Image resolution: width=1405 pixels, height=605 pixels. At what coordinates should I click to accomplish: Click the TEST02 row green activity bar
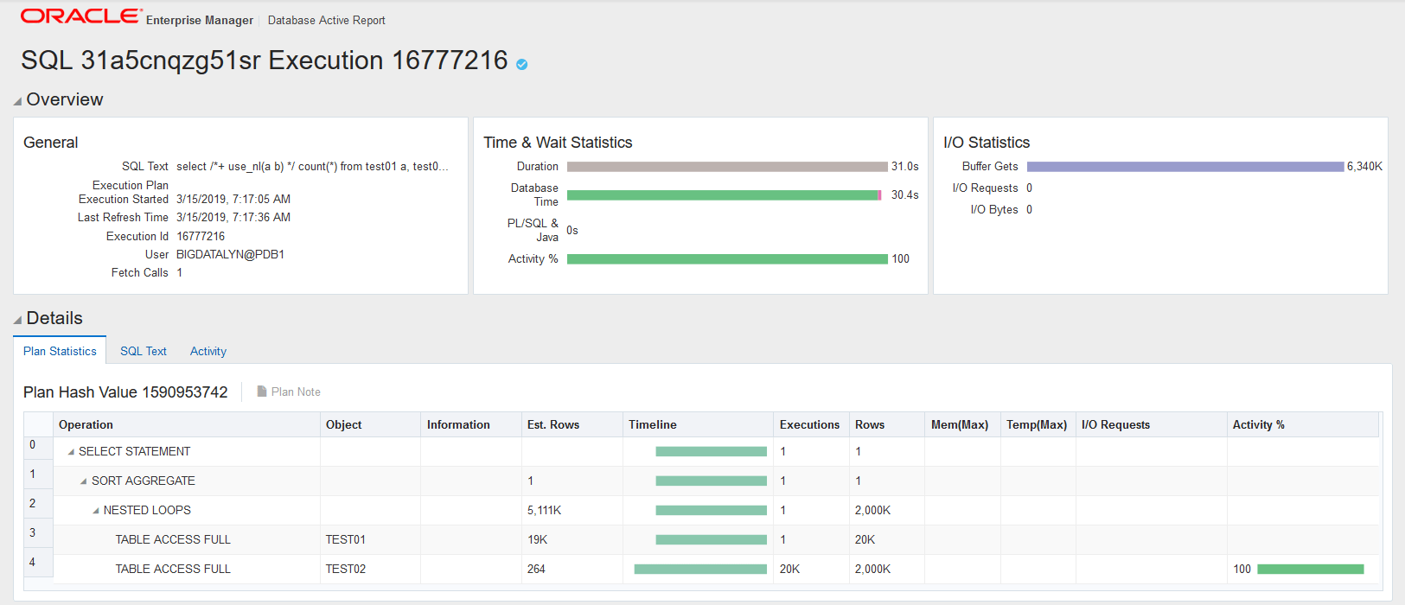click(1311, 570)
